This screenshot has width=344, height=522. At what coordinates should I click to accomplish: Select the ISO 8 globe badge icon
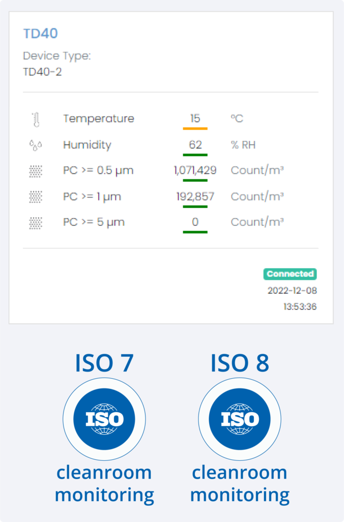pos(240,419)
